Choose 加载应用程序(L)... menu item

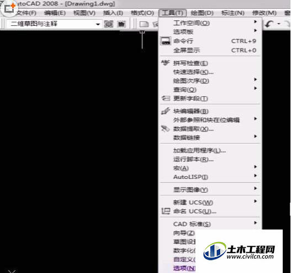[210, 151]
